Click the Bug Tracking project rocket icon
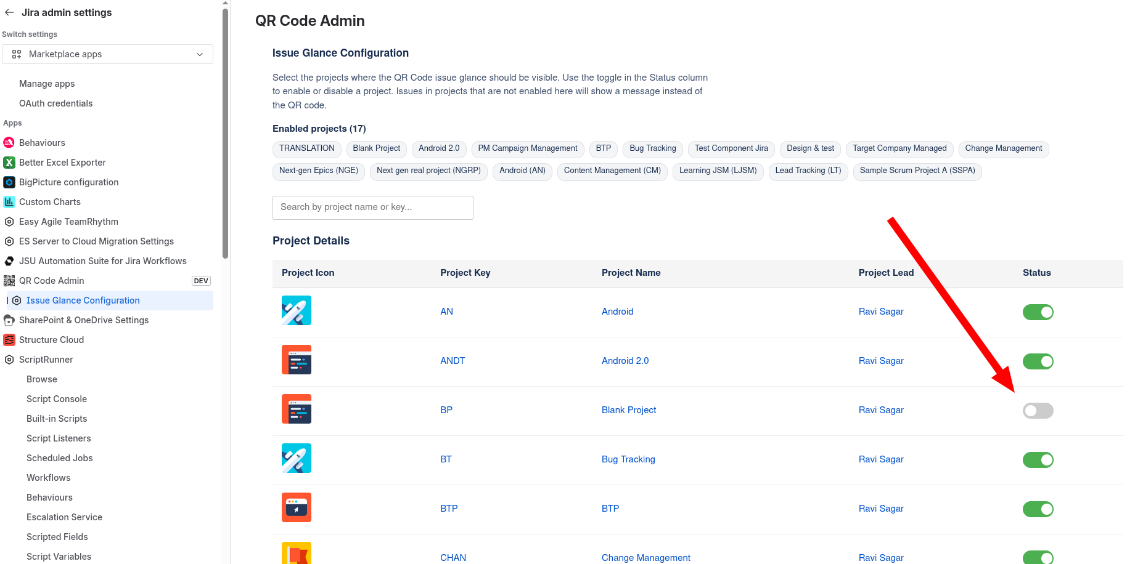 click(x=297, y=458)
